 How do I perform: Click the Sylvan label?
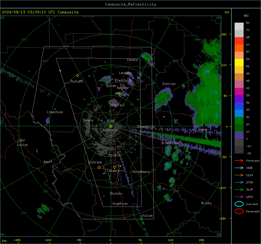[x=111, y=86]
